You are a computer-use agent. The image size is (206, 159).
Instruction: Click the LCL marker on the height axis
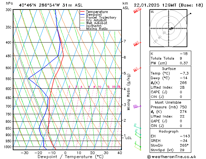click(128, 138)
